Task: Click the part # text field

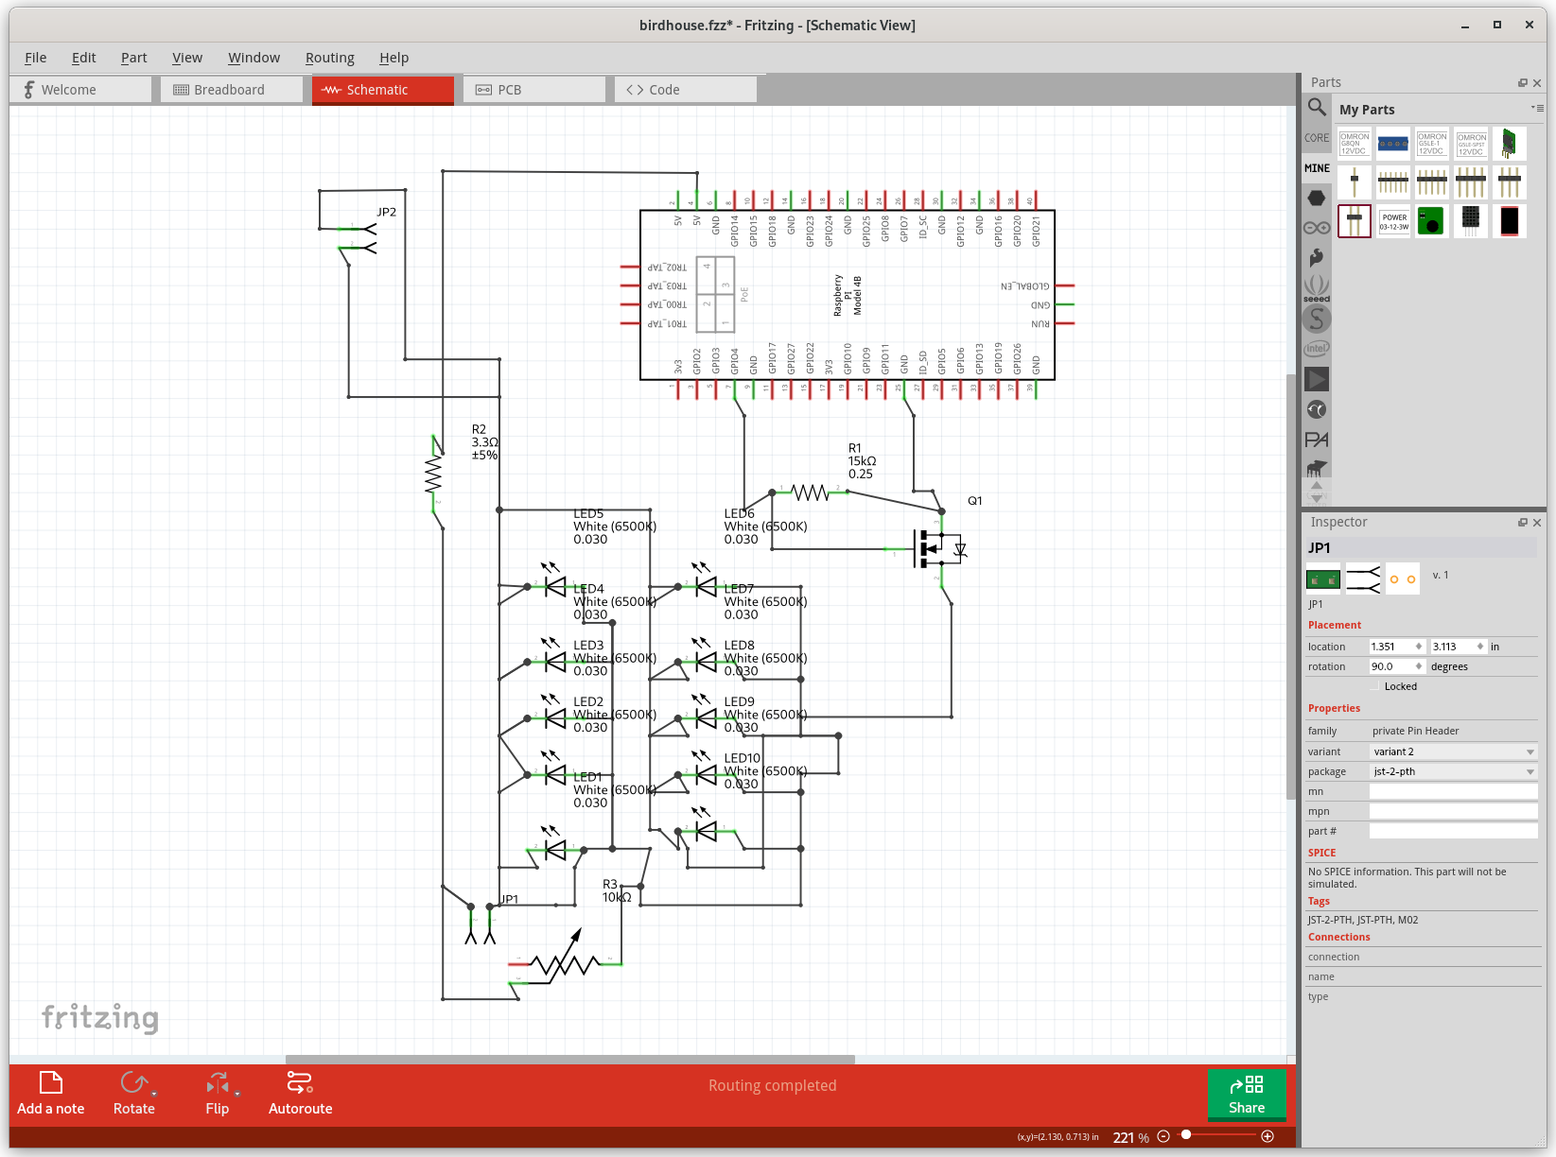Action: (1454, 831)
